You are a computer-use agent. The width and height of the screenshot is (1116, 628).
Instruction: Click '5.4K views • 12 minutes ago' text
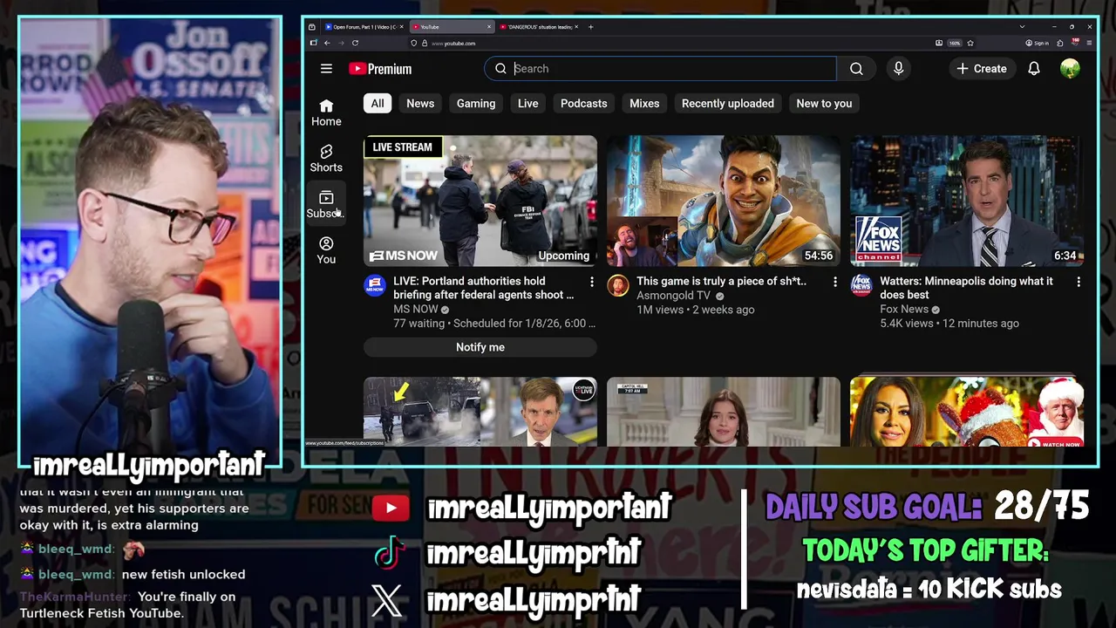click(x=949, y=324)
